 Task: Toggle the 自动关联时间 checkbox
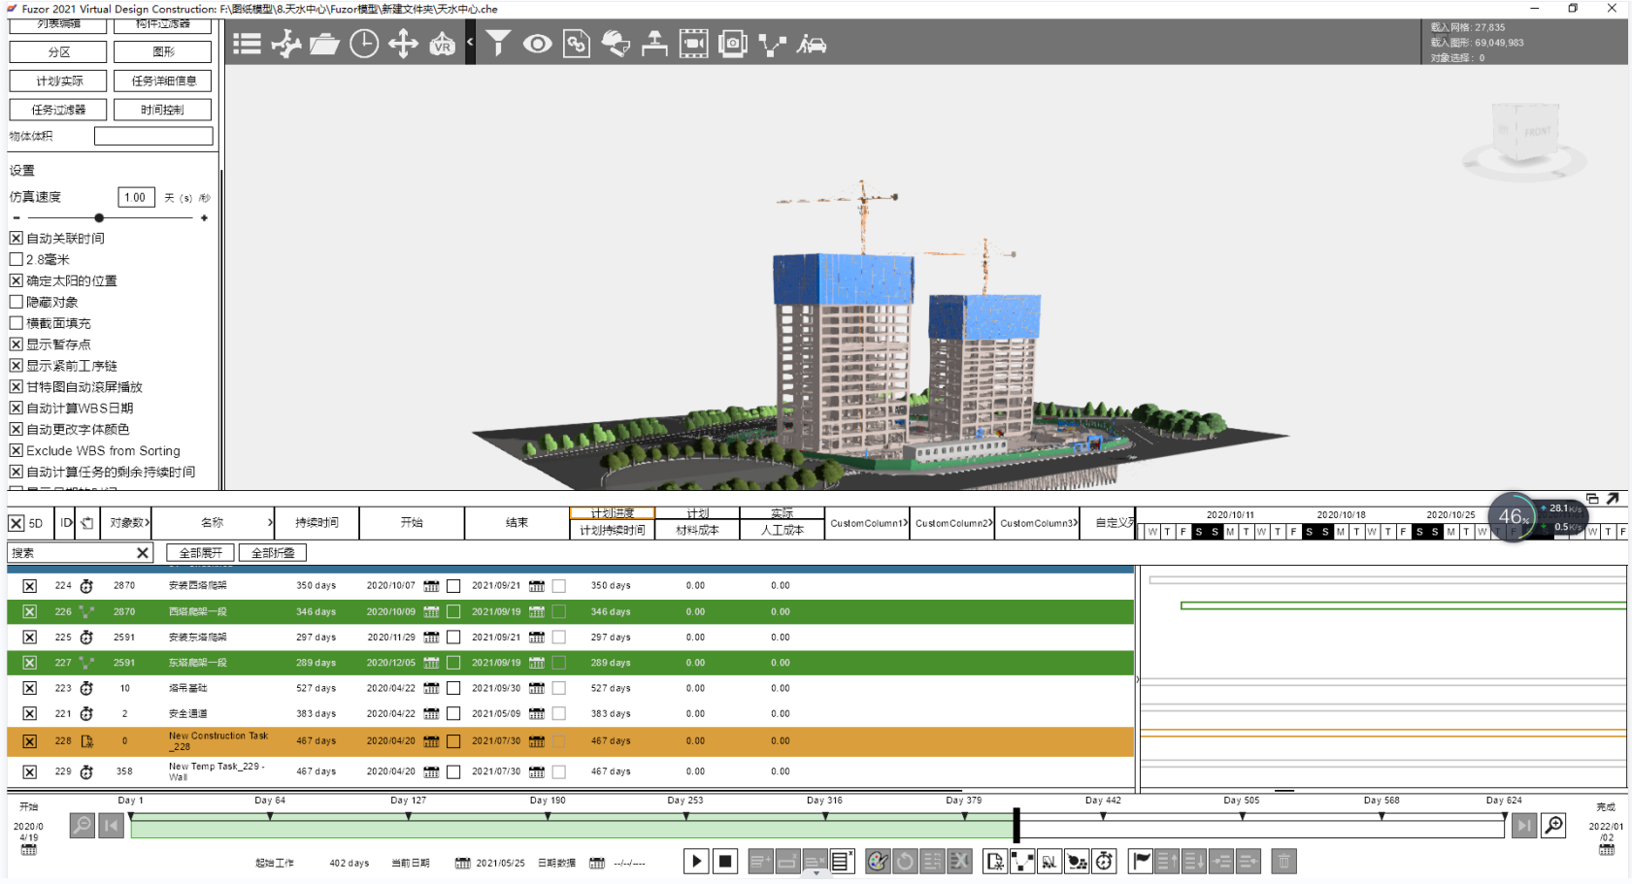[17, 238]
